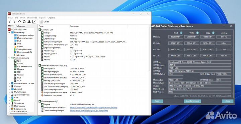Show info for the Write column
Image resolution: width=241 pixels, height=124 pixels.
tap(197, 33)
